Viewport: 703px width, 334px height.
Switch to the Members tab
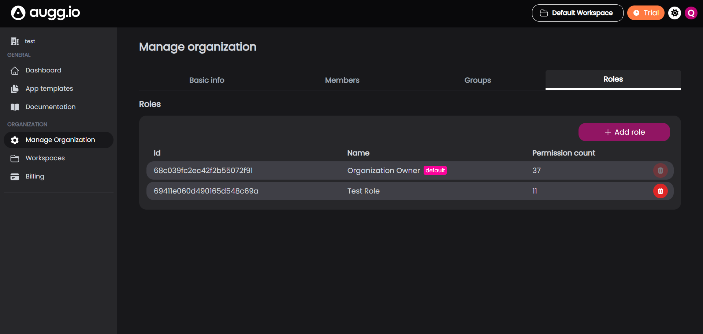(x=342, y=80)
